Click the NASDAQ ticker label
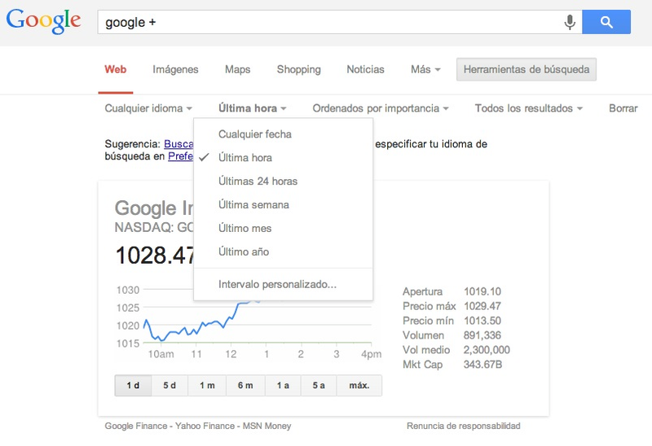 point(154,228)
